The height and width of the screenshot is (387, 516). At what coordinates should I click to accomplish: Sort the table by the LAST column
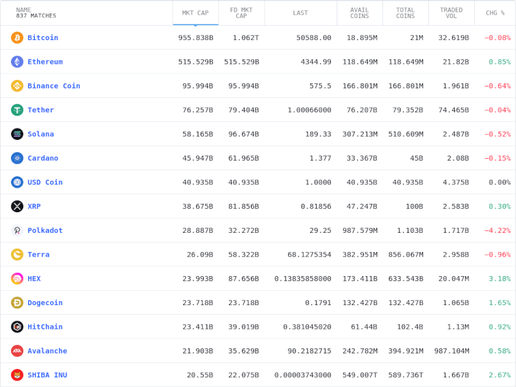300,13
